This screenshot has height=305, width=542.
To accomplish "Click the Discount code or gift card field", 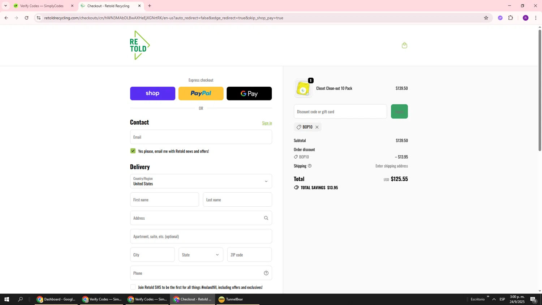I will click(x=340, y=112).
